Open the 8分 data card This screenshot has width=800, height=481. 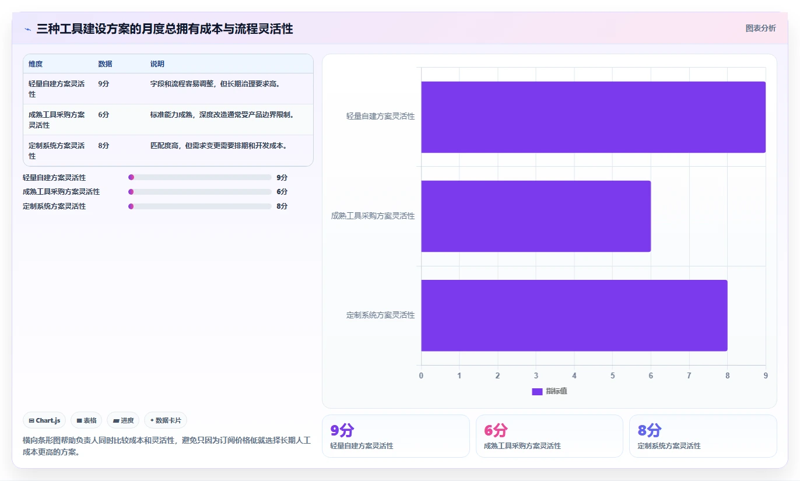[x=703, y=436]
